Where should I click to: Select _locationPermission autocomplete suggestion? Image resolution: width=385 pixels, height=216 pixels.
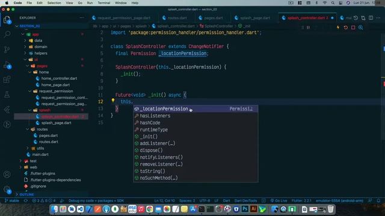tap(196, 109)
